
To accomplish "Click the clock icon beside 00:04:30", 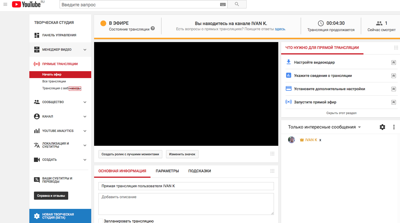I will (321, 23).
